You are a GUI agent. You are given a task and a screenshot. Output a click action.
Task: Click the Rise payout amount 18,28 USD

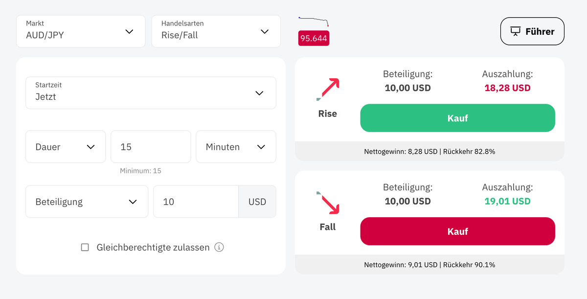(x=507, y=88)
